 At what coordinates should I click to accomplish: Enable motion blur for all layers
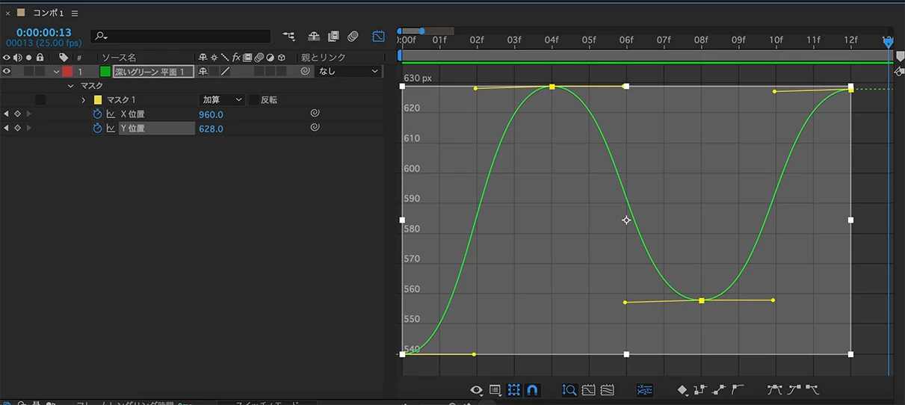353,36
